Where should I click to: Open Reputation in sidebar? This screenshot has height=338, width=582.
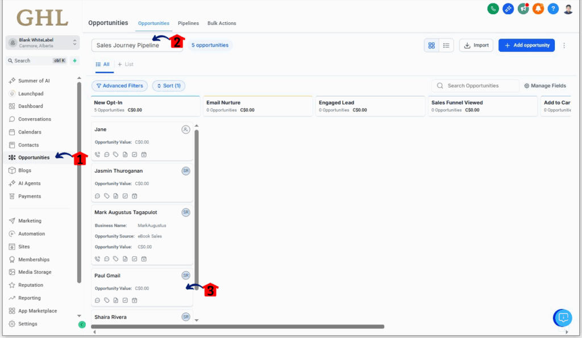[31, 285]
